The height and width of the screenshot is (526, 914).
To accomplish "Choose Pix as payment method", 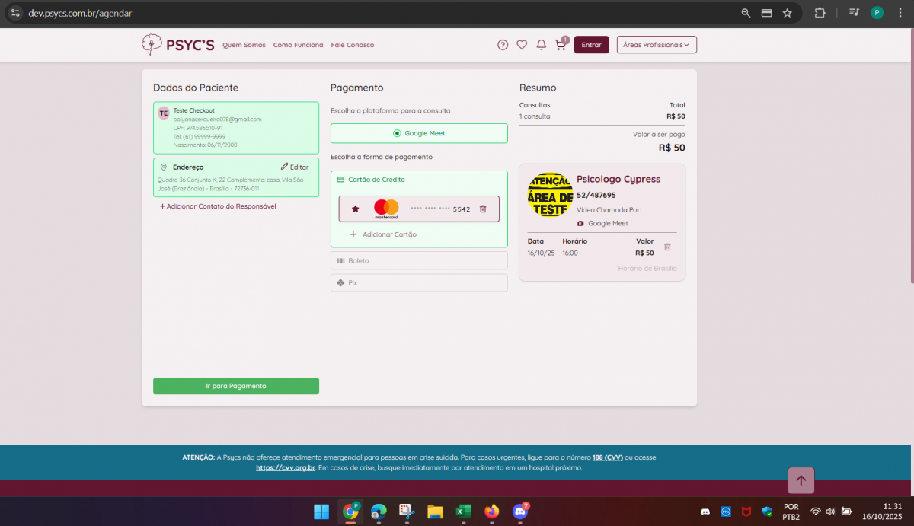I will click(x=419, y=282).
